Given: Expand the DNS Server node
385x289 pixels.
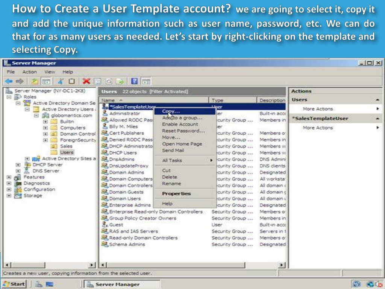Looking at the screenshot, I should [x=18, y=171].
